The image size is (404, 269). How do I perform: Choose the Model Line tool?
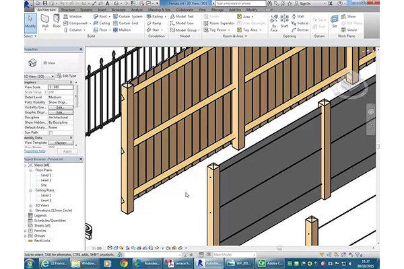point(182,23)
